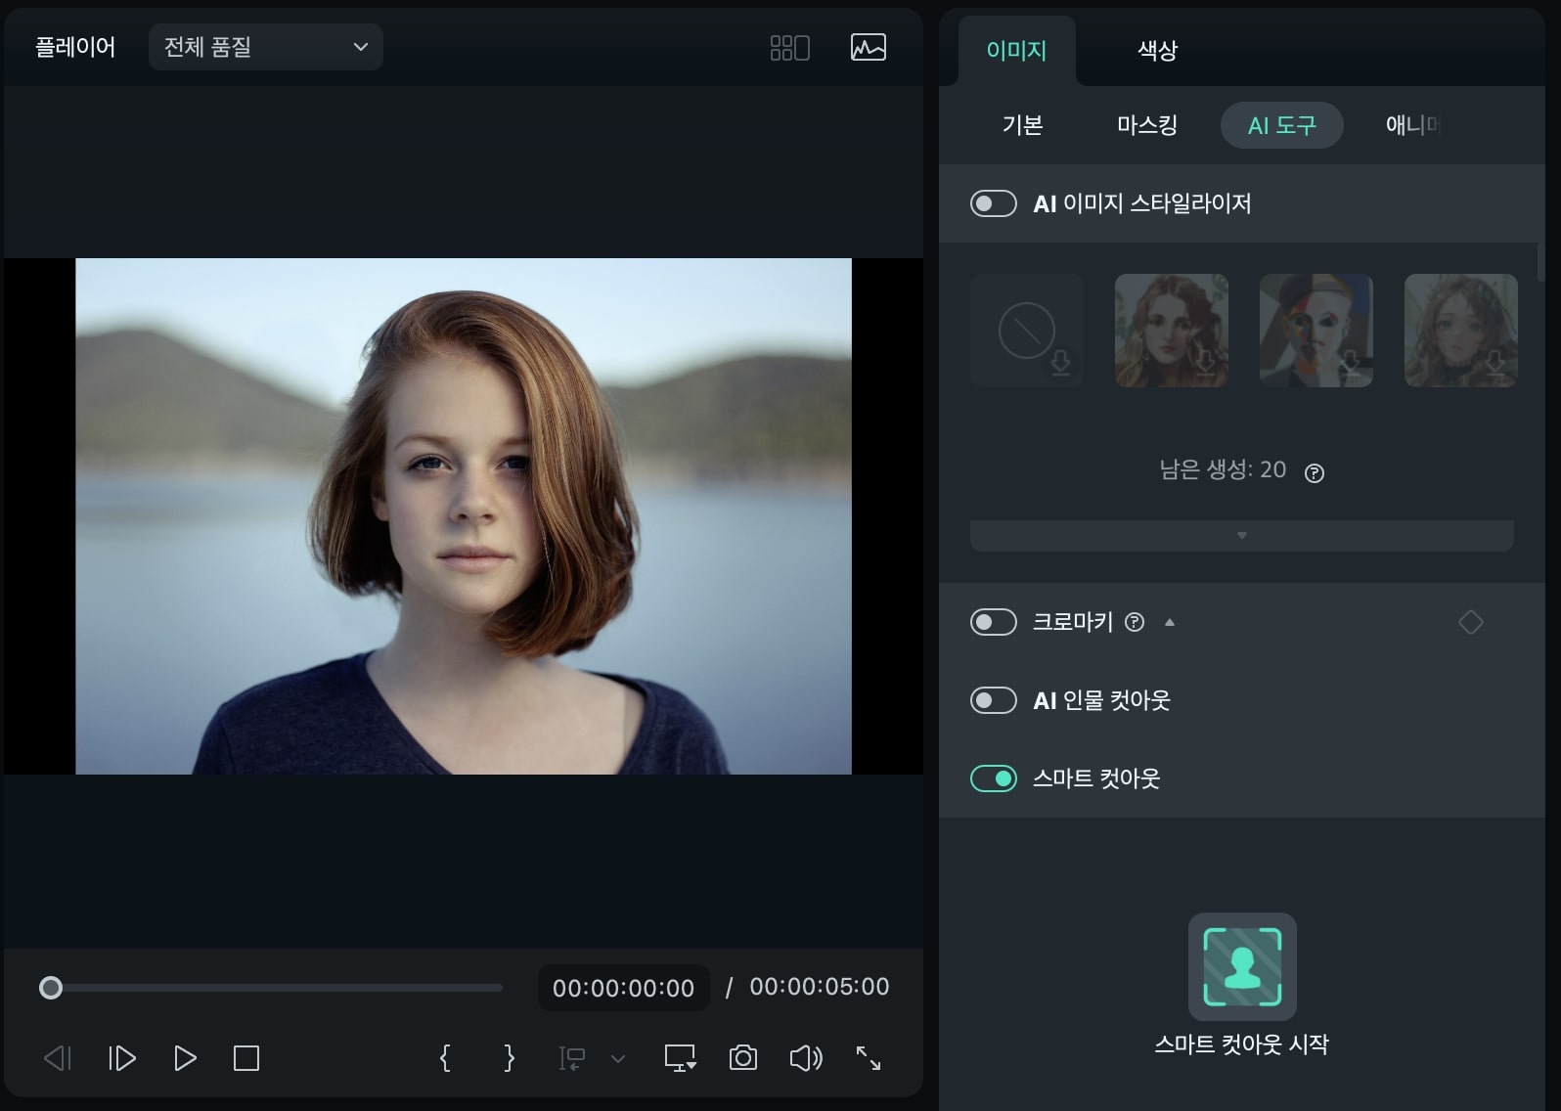Open the video scopes waveform icon
This screenshot has height=1111, width=1561.
pos(869,48)
